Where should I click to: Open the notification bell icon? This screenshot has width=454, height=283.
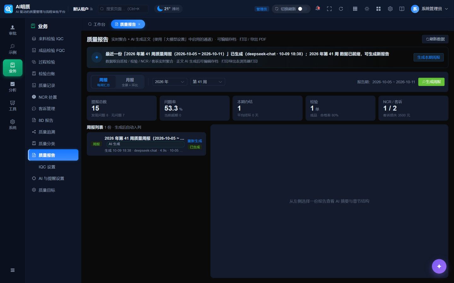[317, 8]
